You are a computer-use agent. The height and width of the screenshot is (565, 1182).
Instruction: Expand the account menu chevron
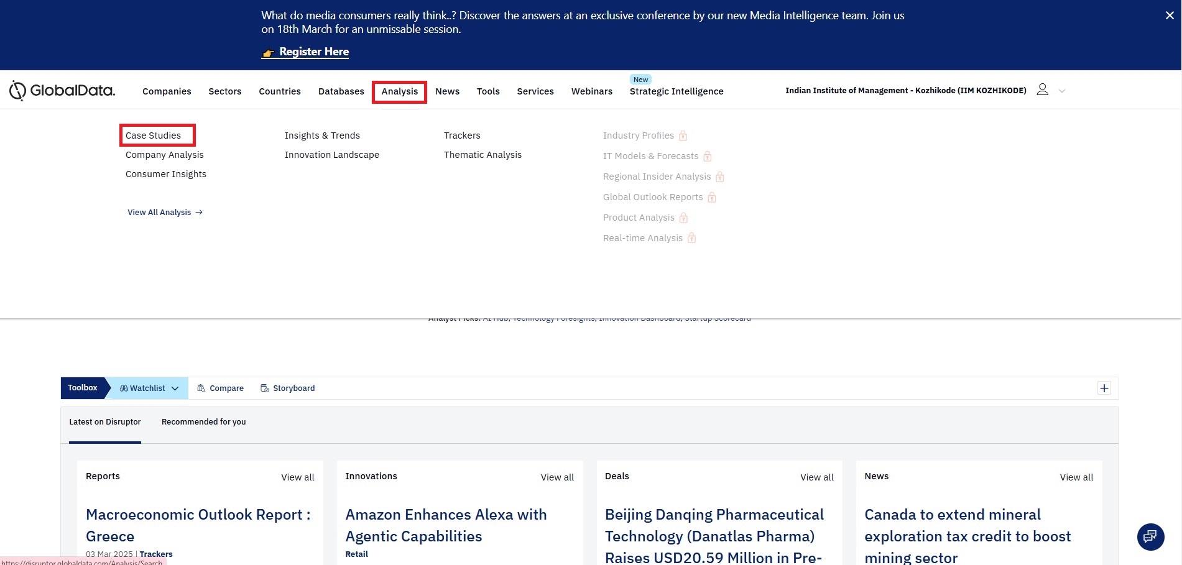pyautogui.click(x=1062, y=91)
